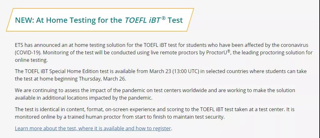Click the 'Thursday, March 26' text
This screenshot has height=138, width=320.
tap(101, 79)
